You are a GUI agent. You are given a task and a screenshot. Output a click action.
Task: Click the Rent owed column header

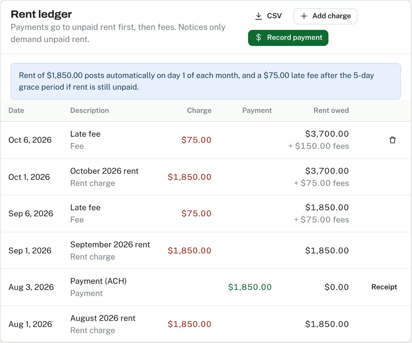point(331,111)
